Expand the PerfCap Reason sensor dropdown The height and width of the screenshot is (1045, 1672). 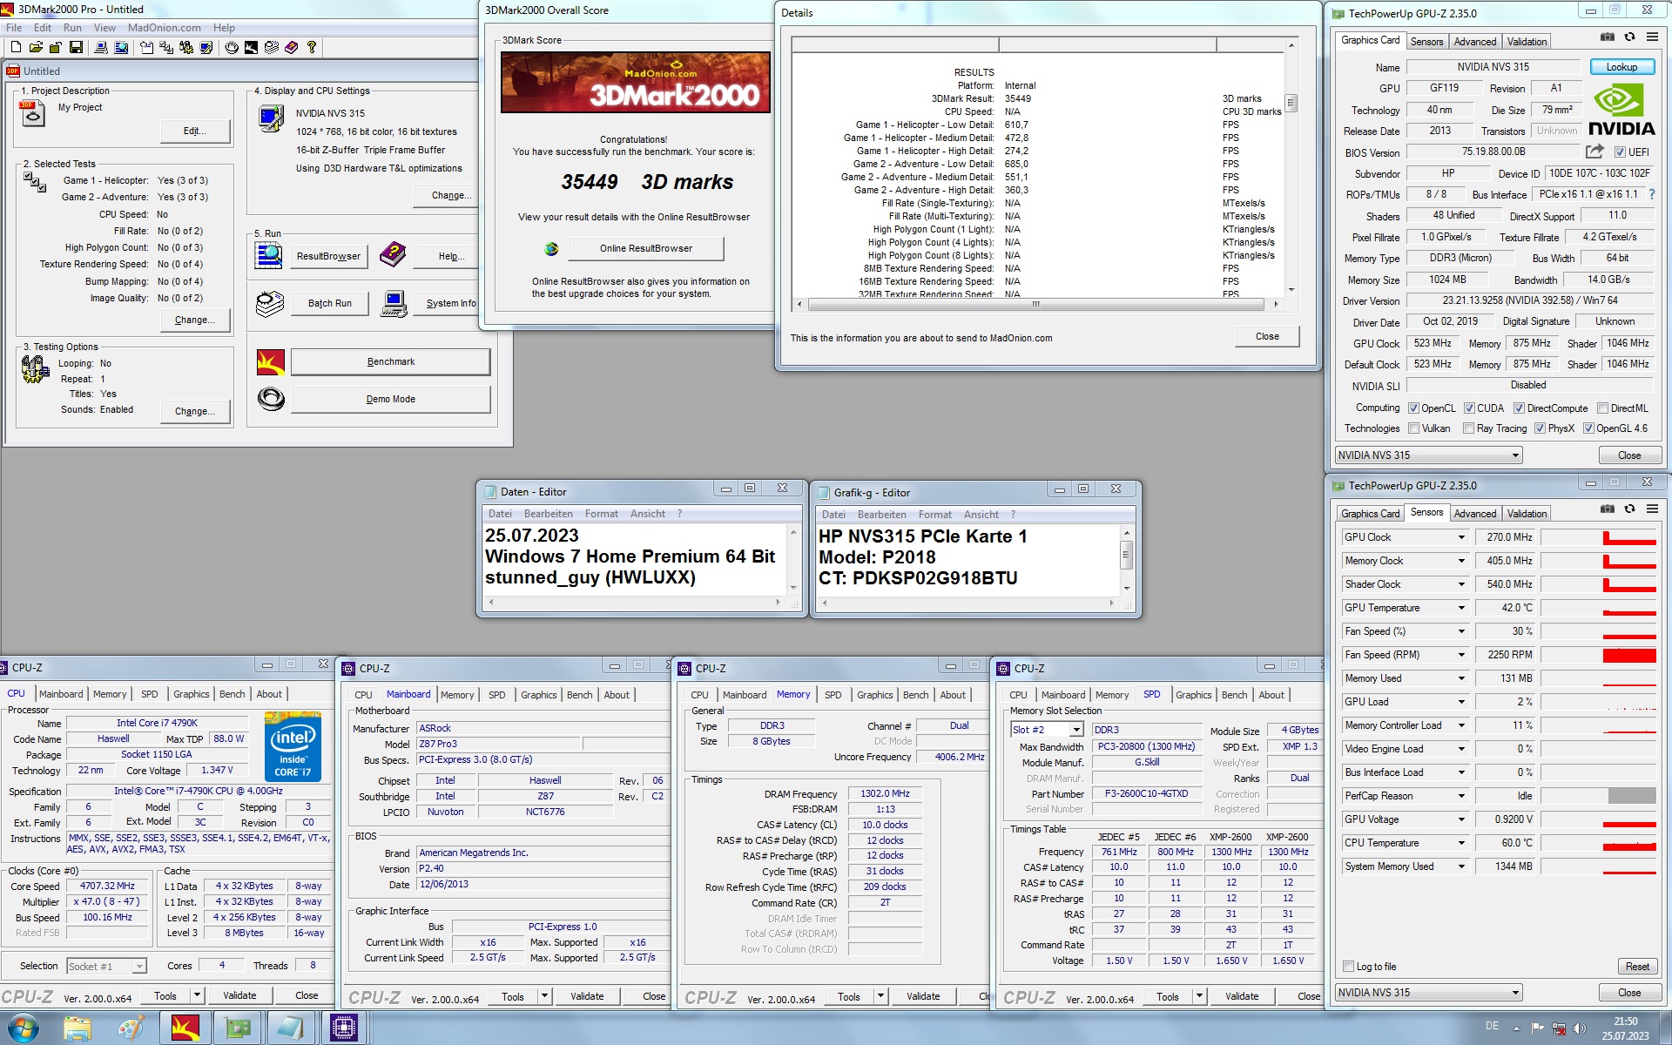pos(1461,796)
